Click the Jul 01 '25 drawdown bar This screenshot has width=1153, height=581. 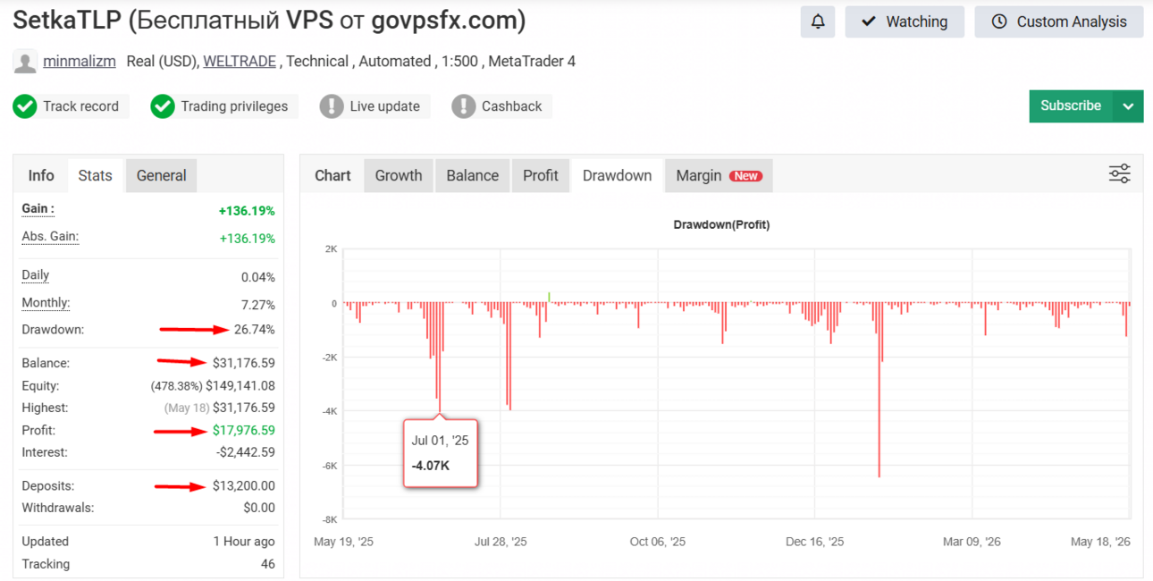click(x=441, y=358)
